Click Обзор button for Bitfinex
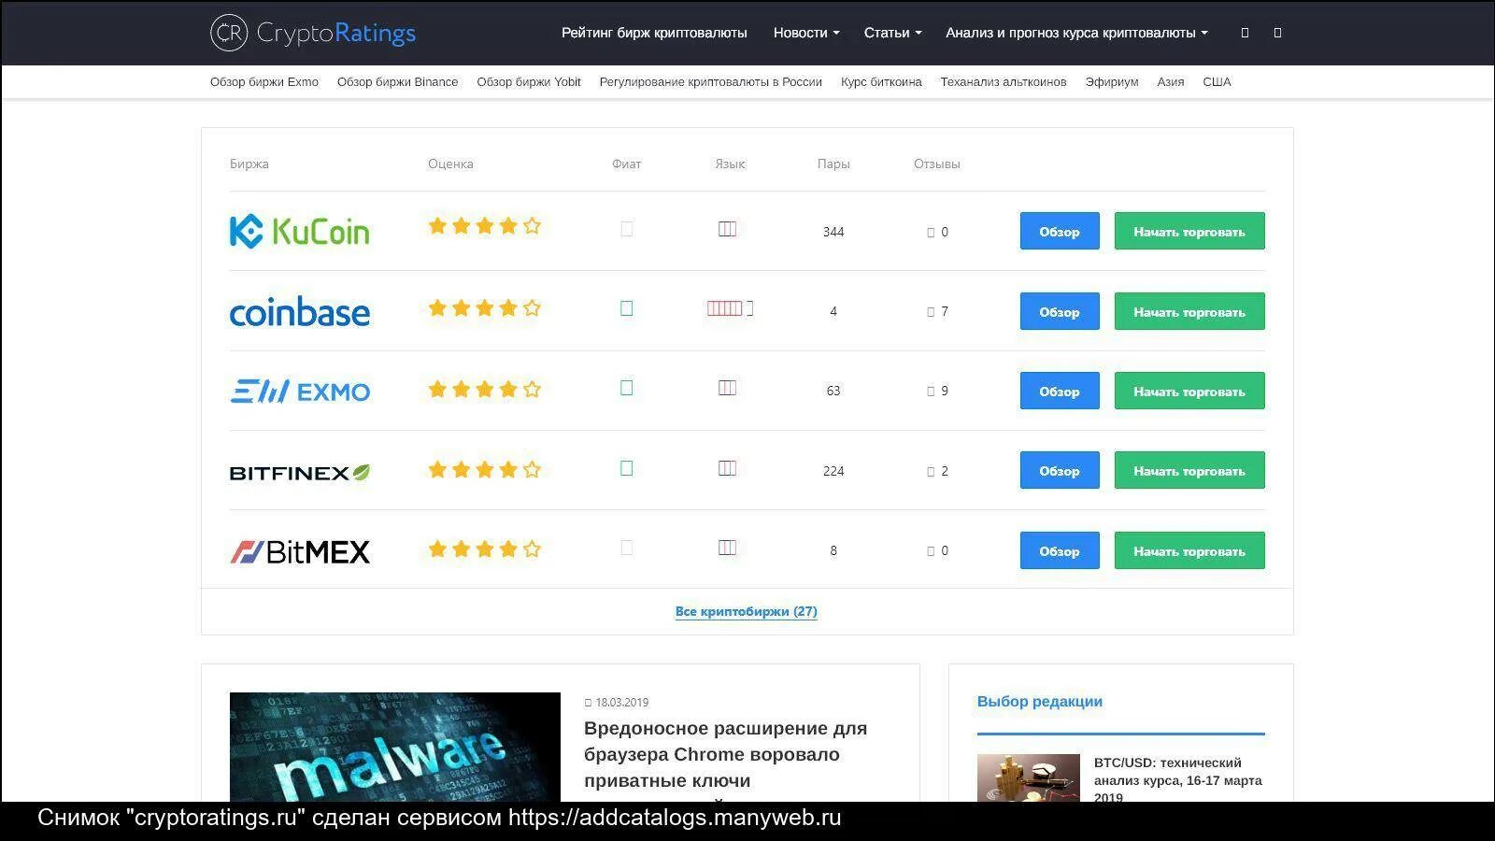Screen dimensions: 1495x841 pyautogui.click(x=1060, y=470)
